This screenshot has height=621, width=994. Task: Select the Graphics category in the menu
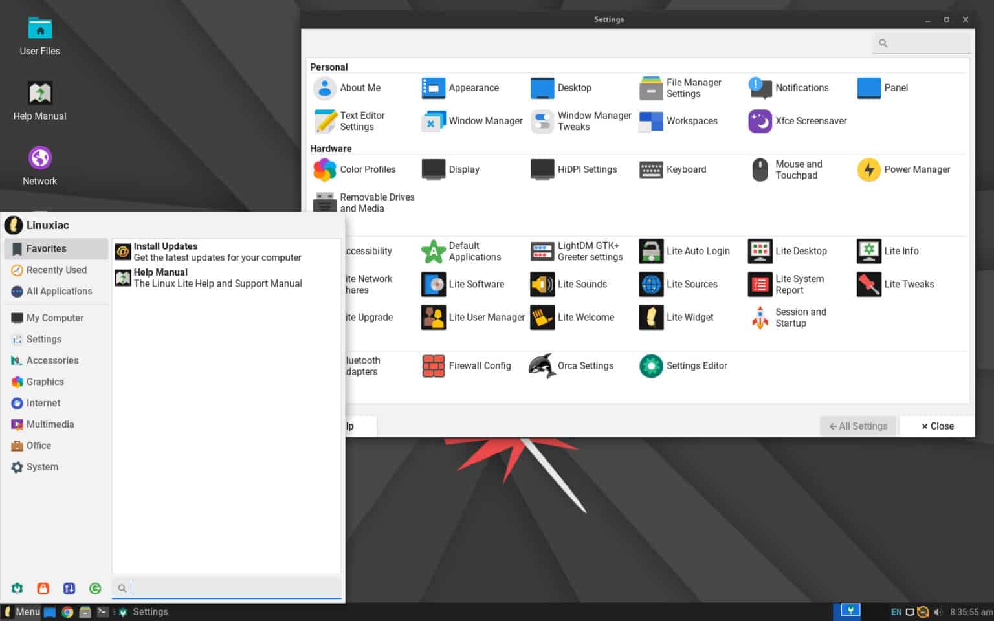45,382
